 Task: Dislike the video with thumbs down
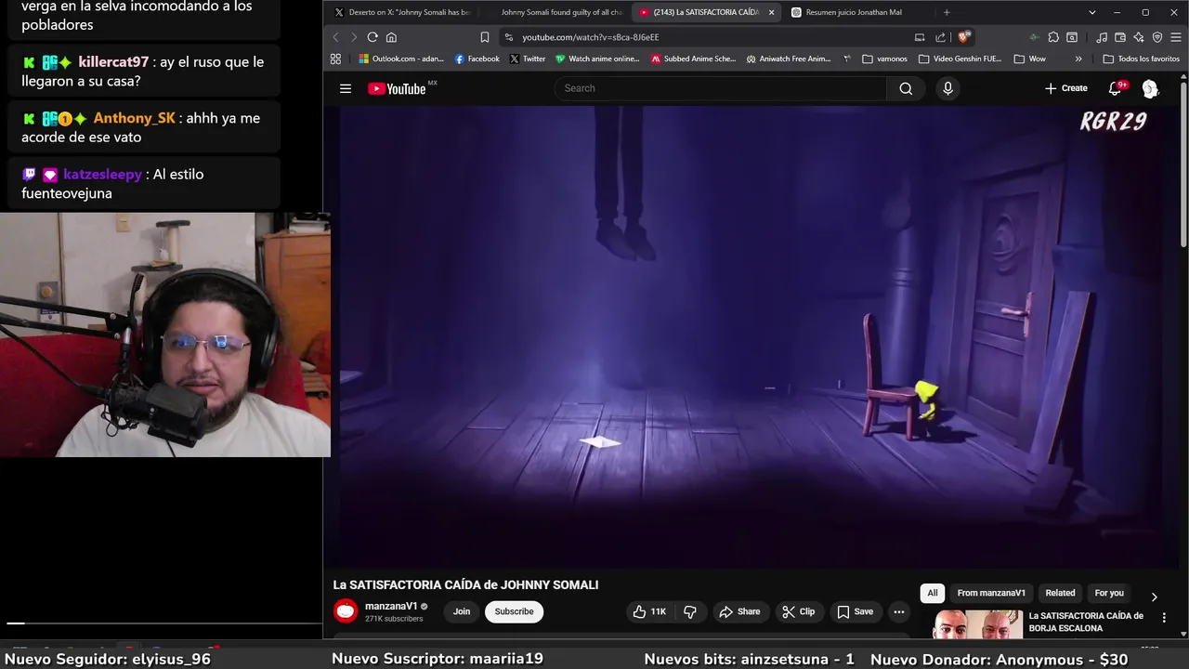point(690,611)
